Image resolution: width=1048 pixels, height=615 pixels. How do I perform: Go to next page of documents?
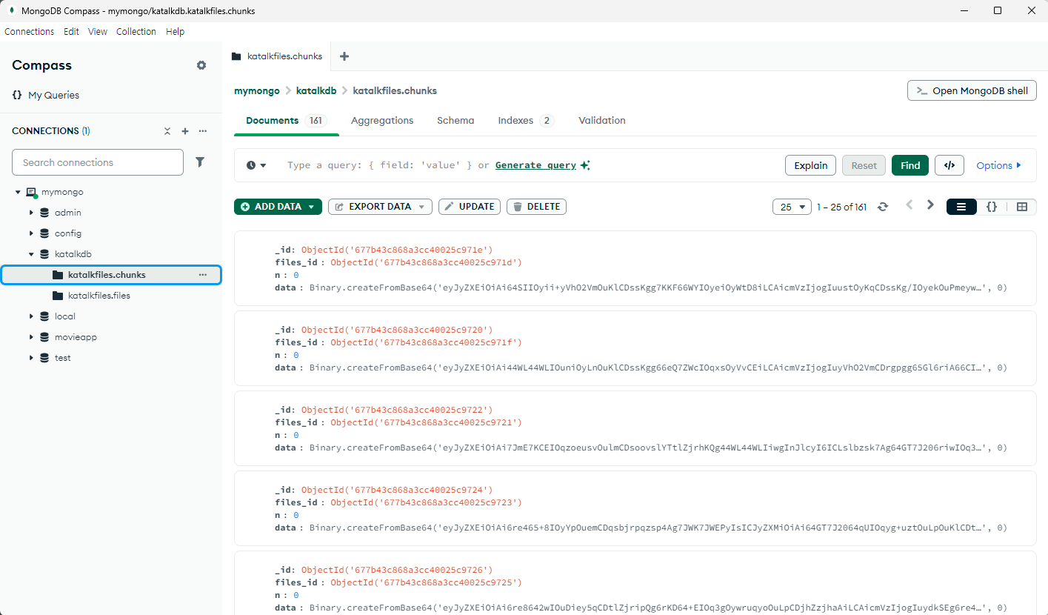point(931,205)
